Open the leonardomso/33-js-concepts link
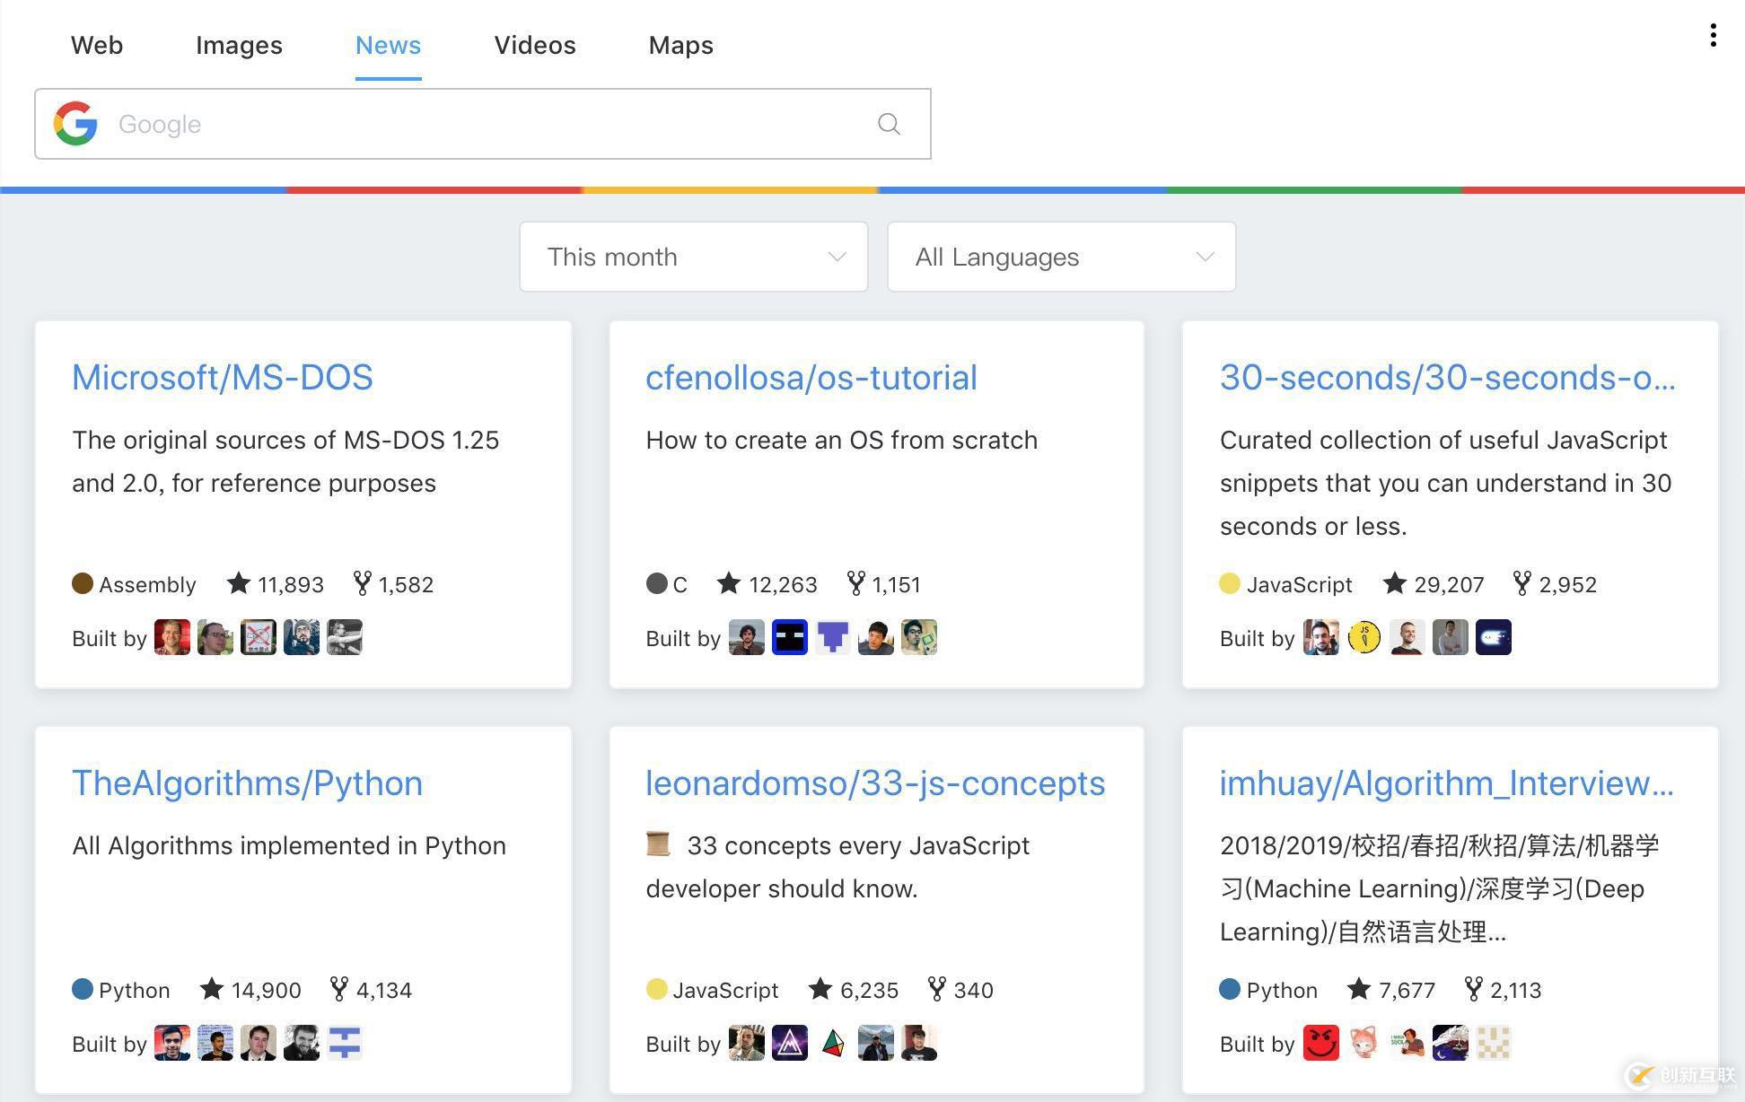Viewport: 1745px width, 1102px height. pos(875,783)
